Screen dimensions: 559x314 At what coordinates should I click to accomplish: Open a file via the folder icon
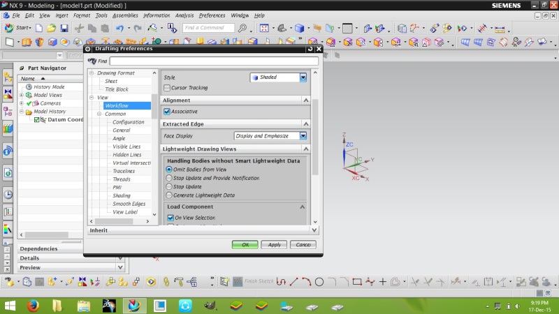click(x=51, y=28)
